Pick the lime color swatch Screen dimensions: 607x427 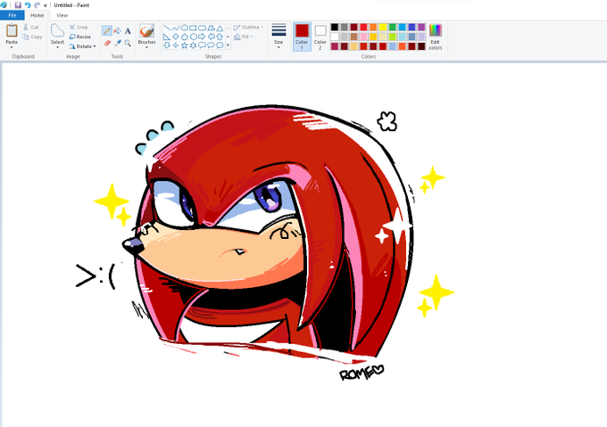point(393,37)
